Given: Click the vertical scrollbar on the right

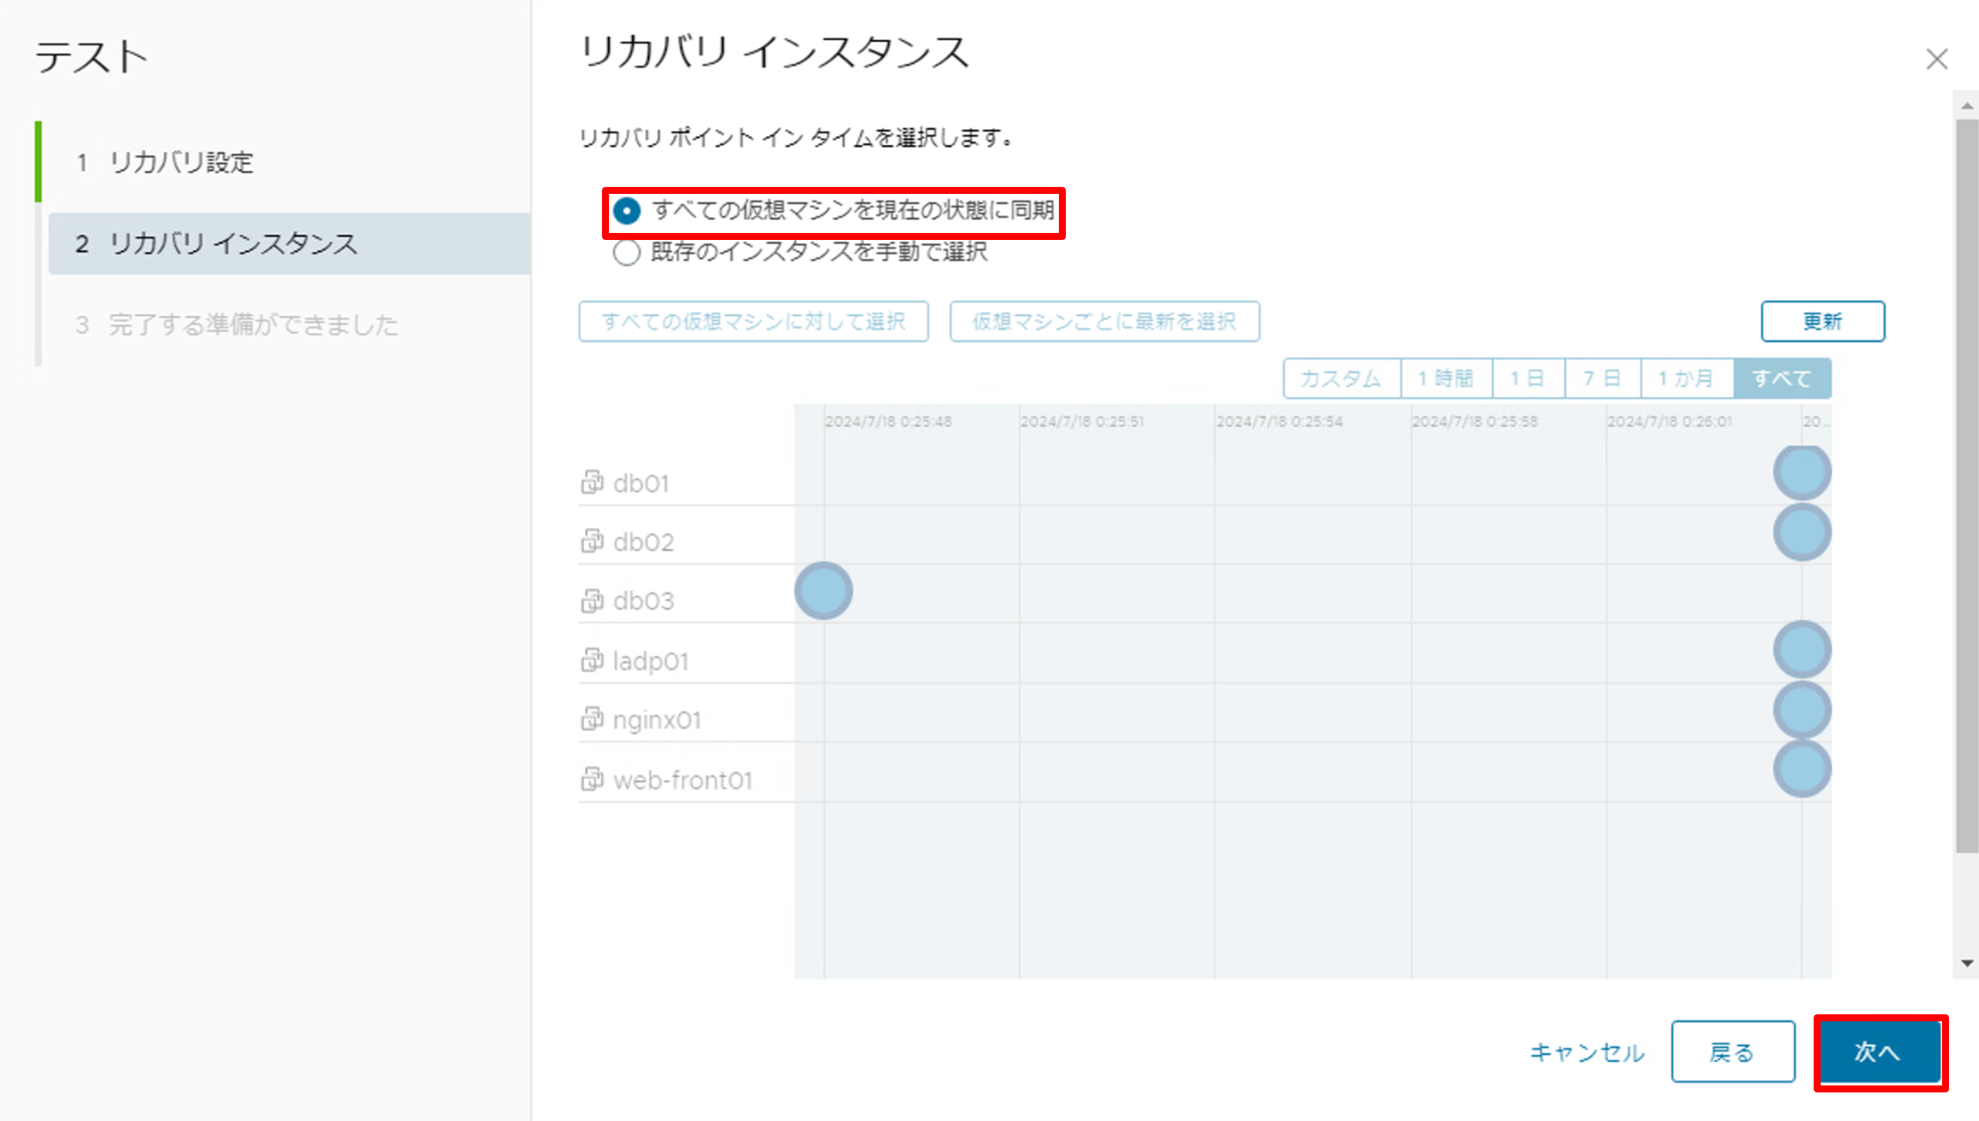Looking at the screenshot, I should click(1964, 539).
